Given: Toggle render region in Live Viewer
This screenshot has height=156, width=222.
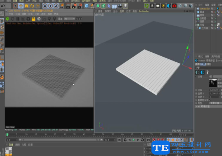Looking at the screenshot, I should [44, 19].
